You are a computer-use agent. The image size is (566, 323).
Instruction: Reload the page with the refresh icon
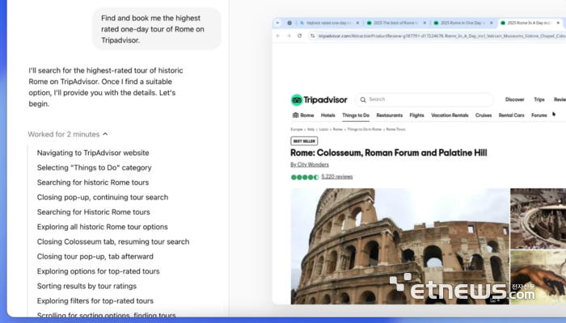coord(300,36)
